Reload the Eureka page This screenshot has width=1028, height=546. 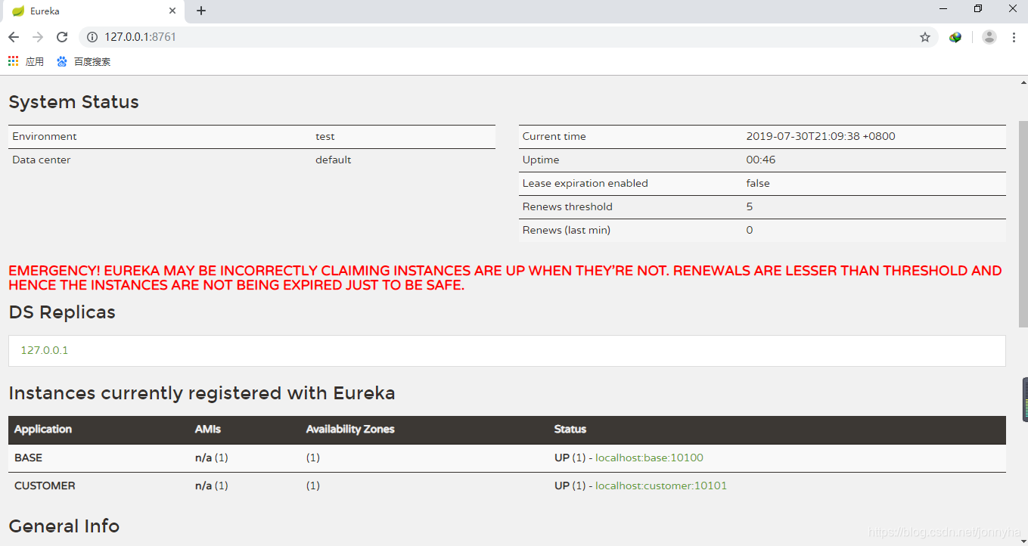(62, 37)
